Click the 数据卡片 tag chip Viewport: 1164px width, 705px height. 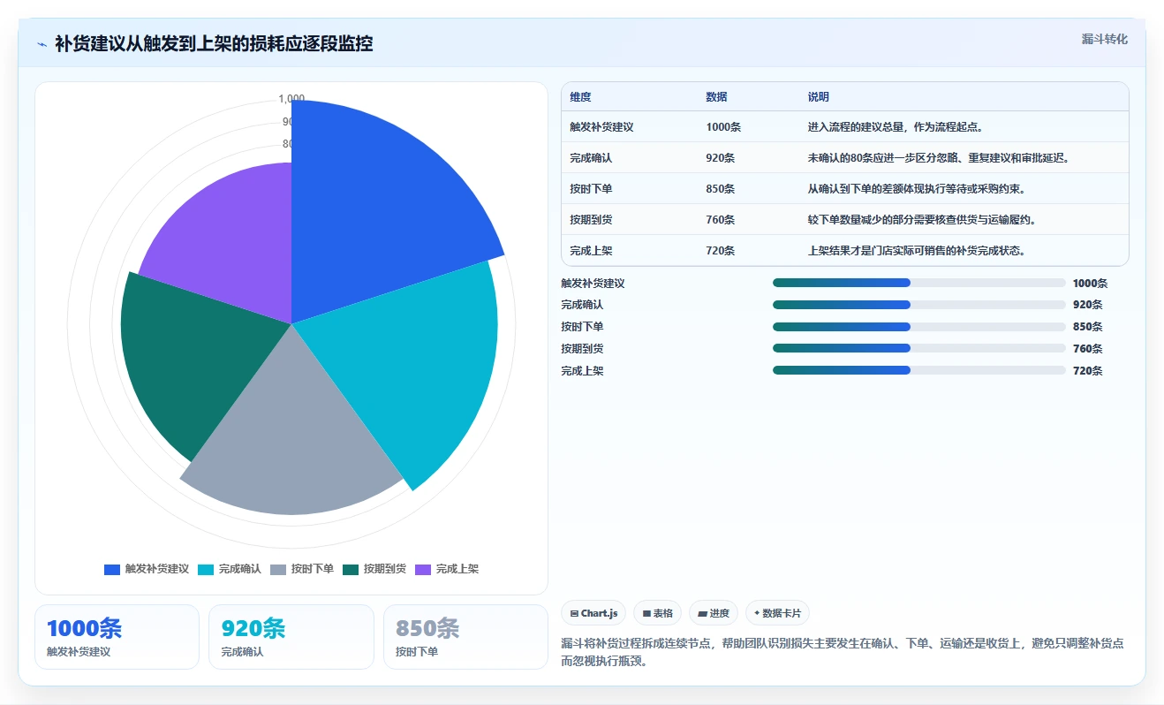click(777, 613)
